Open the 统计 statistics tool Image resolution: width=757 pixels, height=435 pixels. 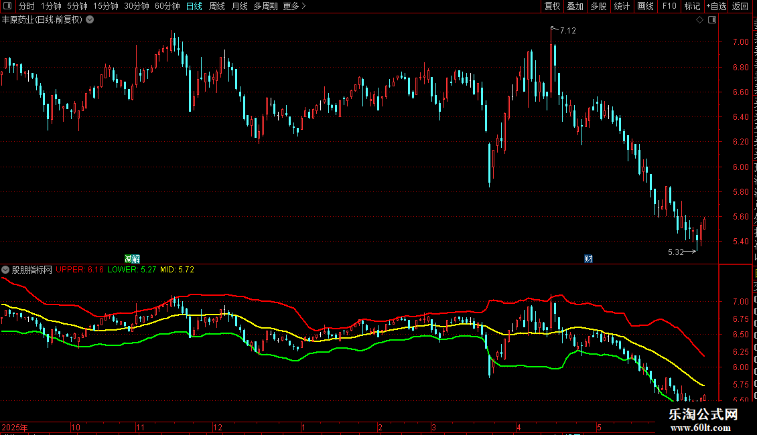621,6
